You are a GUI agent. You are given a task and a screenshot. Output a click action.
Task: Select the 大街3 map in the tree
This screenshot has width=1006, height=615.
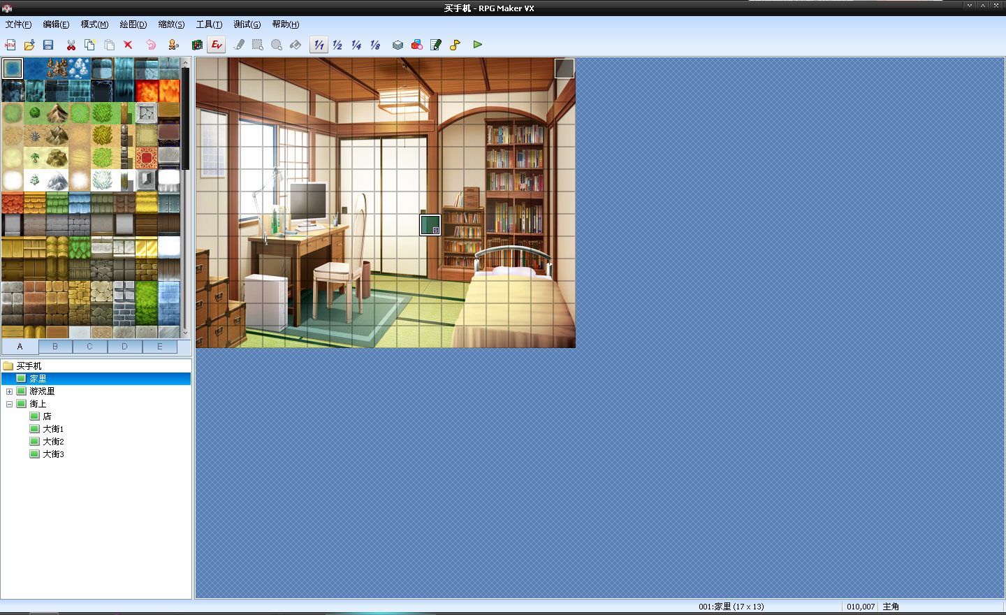(x=53, y=454)
